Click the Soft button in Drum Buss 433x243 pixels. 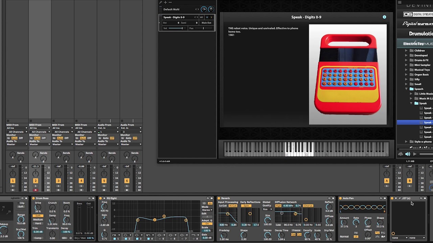point(38,216)
